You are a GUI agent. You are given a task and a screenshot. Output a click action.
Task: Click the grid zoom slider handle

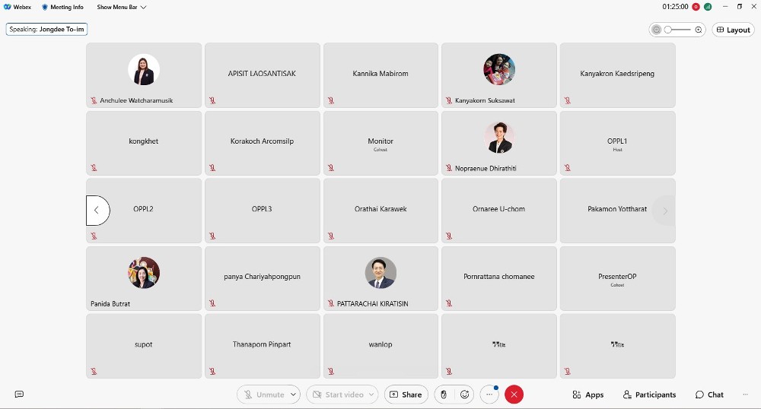(669, 30)
